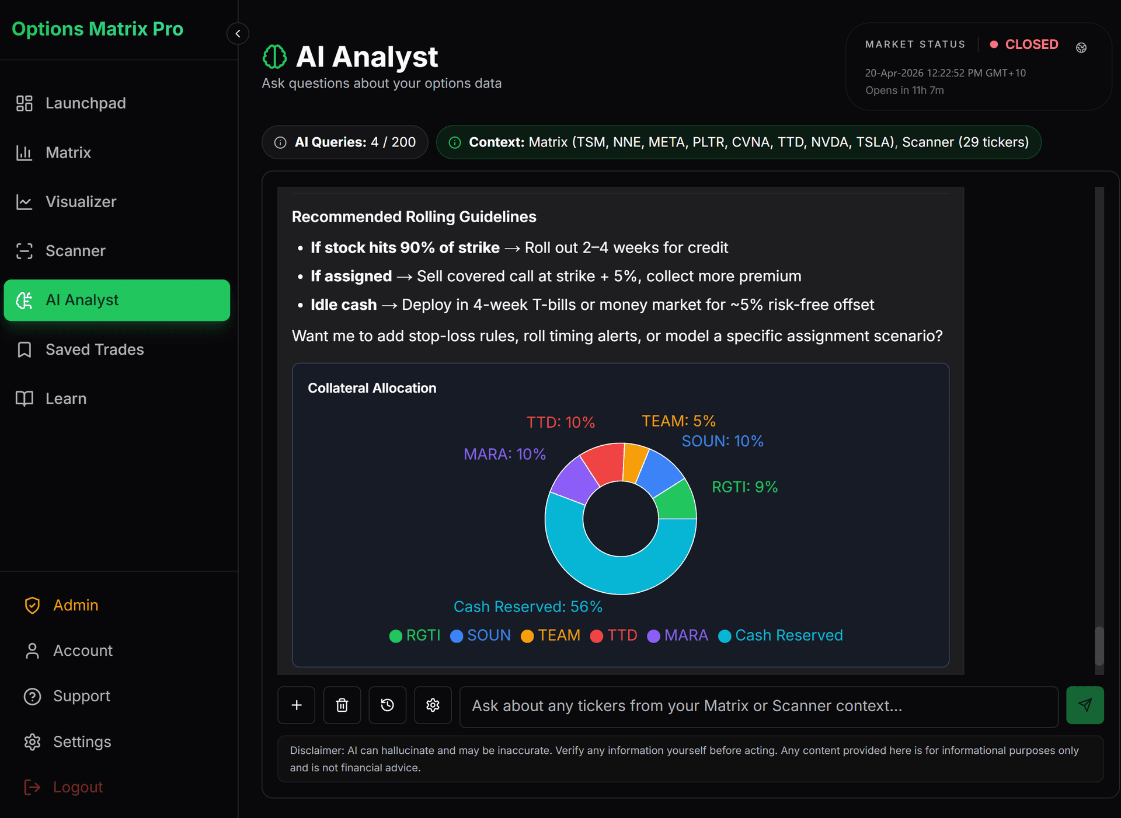Viewport: 1121px width, 818px height.
Task: Open Settings in the sidebar
Action: coord(82,742)
